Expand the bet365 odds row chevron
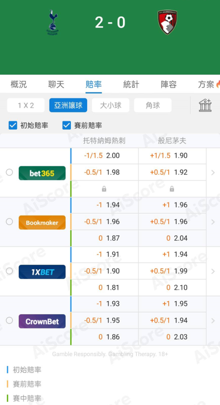The height and width of the screenshot is (405, 220). 213,172
